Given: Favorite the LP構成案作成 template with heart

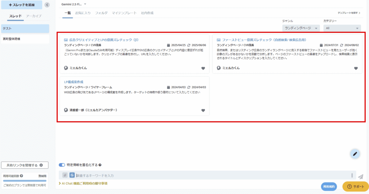Looking at the screenshot, I should (x=203, y=110).
